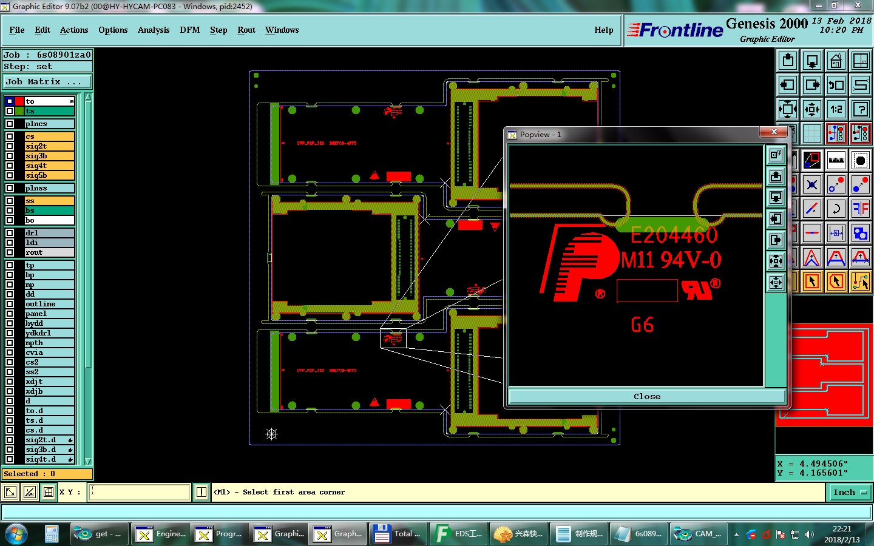The image size is (874, 546).
Task: Open the DFM menu
Action: tap(190, 30)
